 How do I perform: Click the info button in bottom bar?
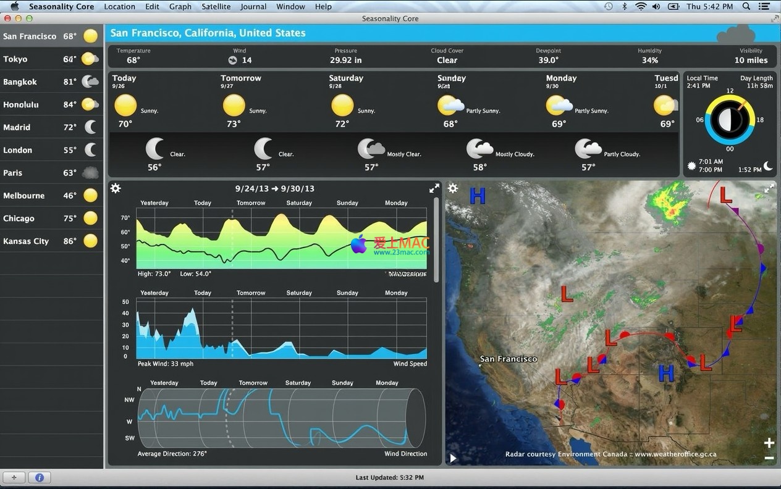tap(39, 477)
